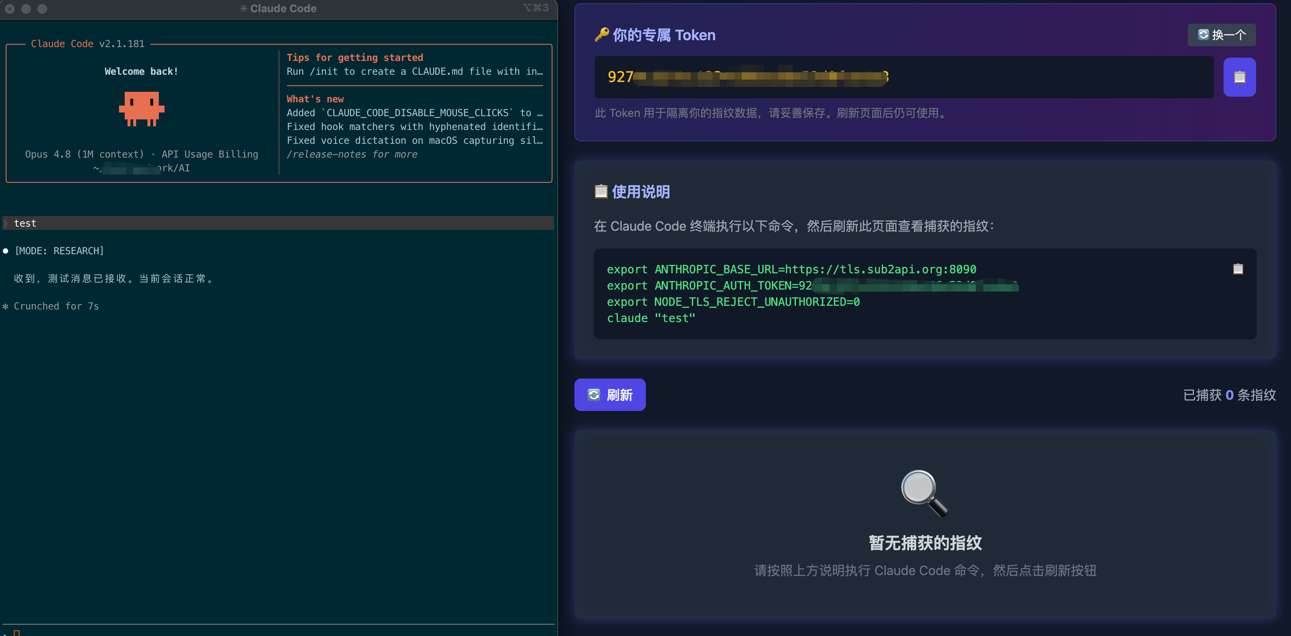Screen dimensions: 1291x636
Task: Click the "What's new" heading in terminal
Action: click(315, 99)
